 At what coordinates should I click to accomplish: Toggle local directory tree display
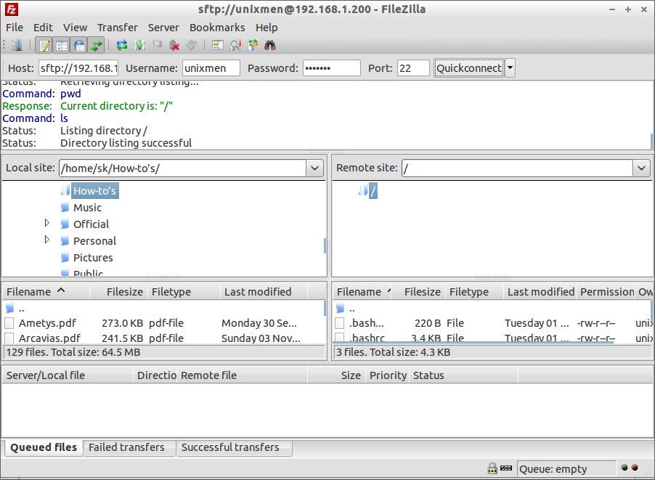coord(62,45)
